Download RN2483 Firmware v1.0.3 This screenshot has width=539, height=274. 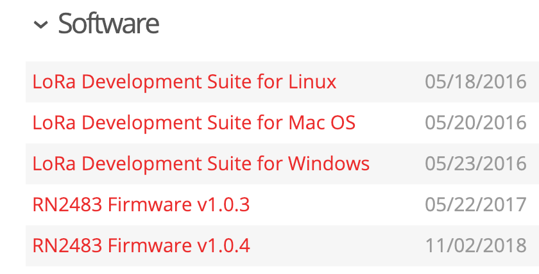tap(141, 205)
